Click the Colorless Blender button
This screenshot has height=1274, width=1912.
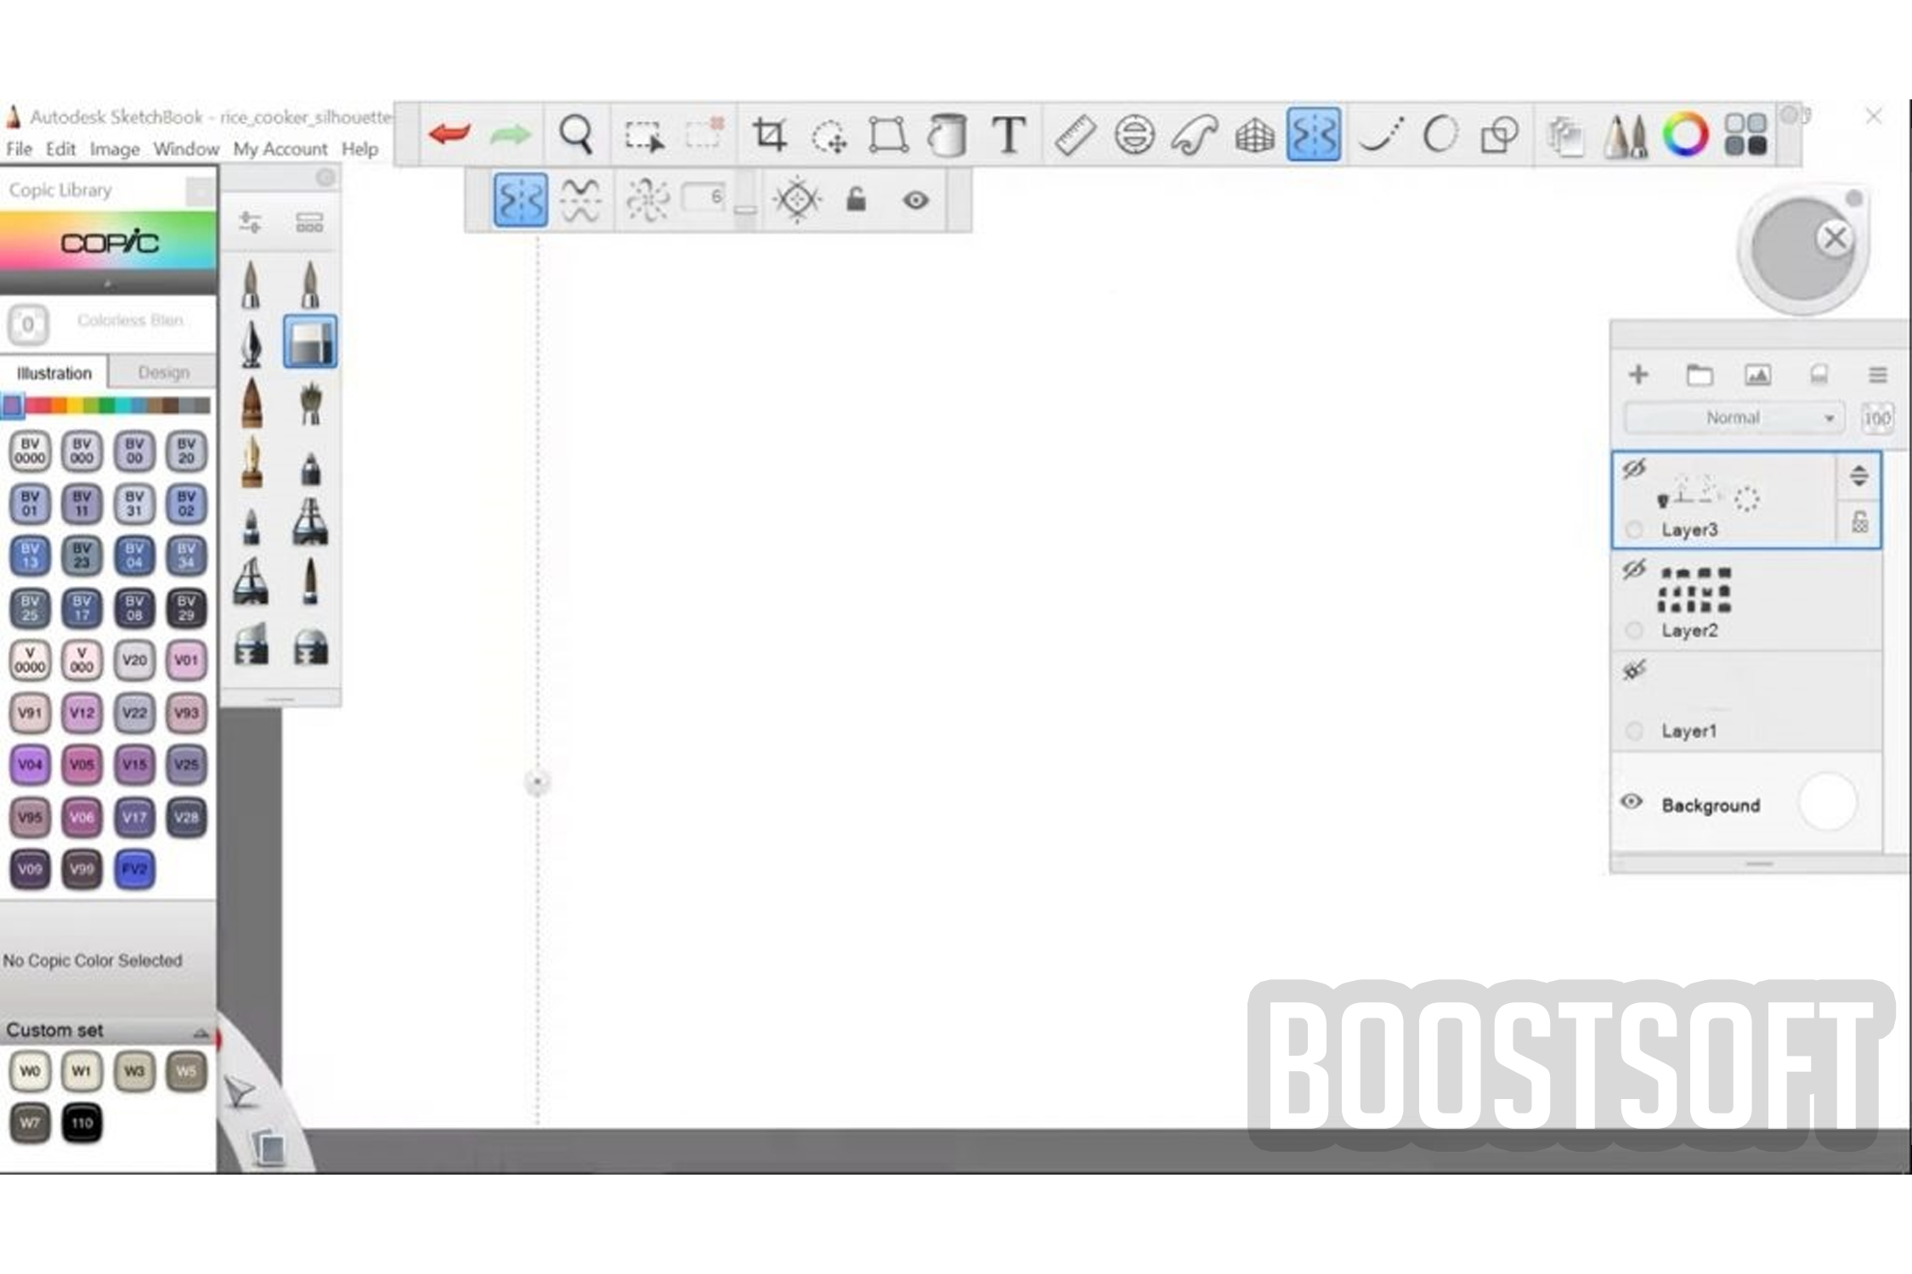click(x=29, y=324)
